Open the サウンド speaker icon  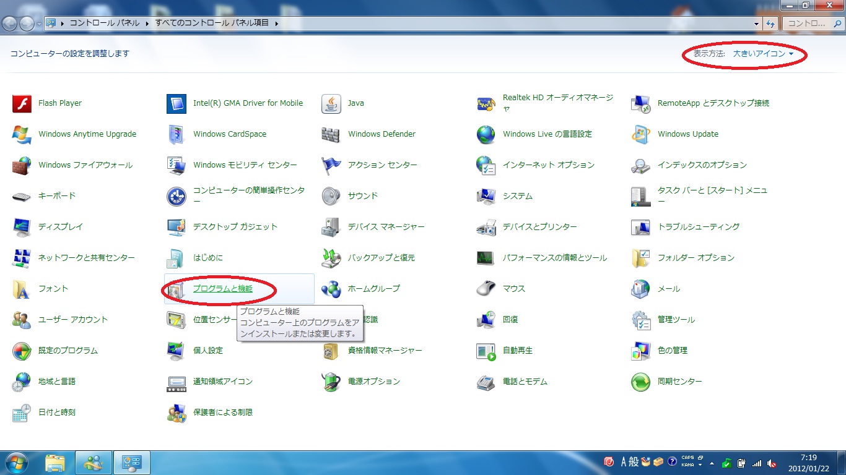[331, 196]
